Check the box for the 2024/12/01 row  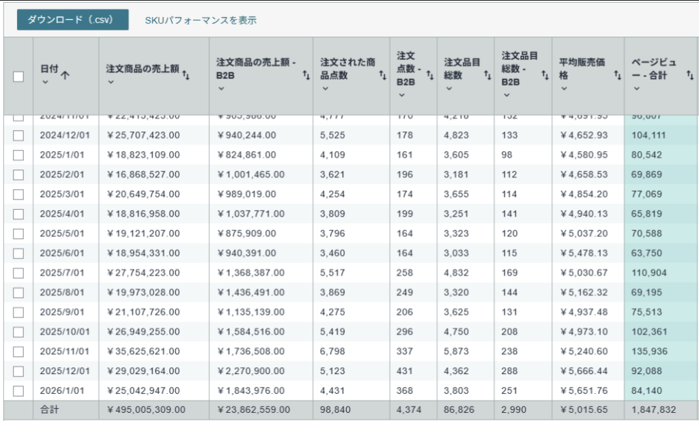click(x=18, y=136)
